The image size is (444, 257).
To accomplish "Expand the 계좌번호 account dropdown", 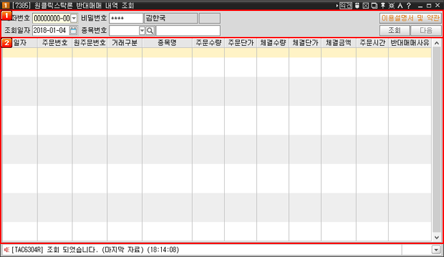I will pos(74,18).
